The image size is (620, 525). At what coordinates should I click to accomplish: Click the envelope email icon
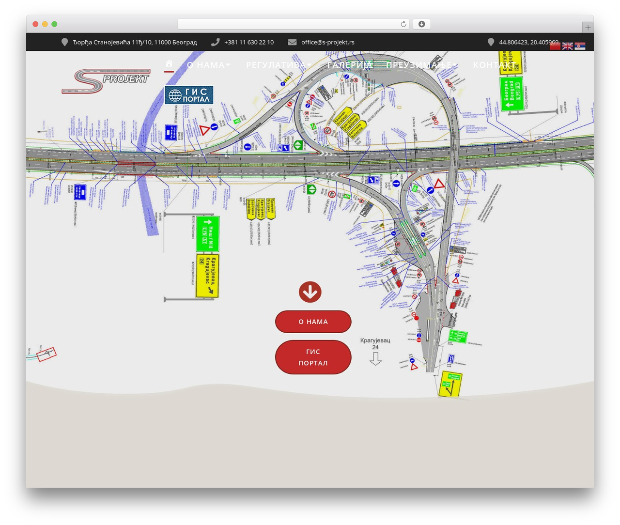pyautogui.click(x=292, y=42)
